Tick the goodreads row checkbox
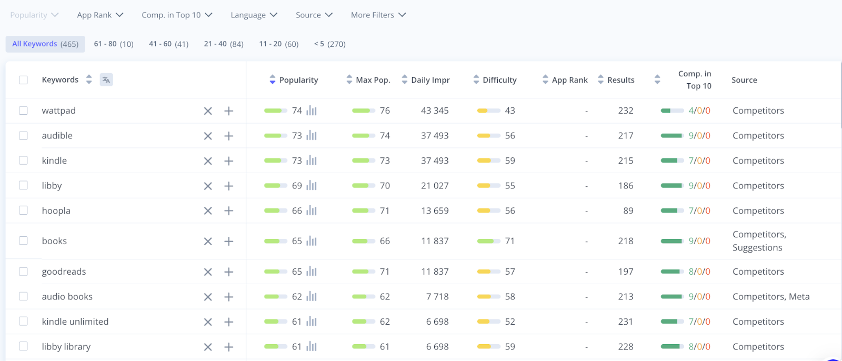 (23, 272)
